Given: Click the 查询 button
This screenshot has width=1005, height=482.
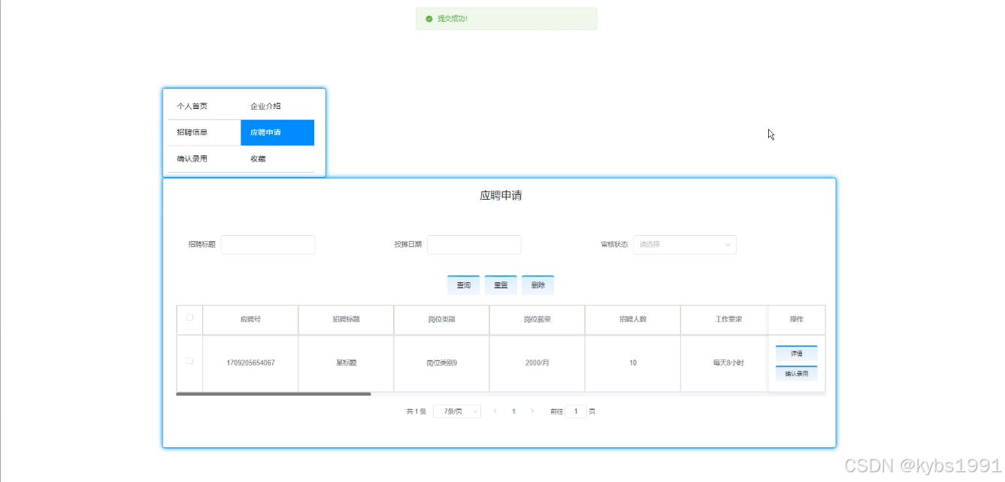Looking at the screenshot, I should [x=464, y=285].
